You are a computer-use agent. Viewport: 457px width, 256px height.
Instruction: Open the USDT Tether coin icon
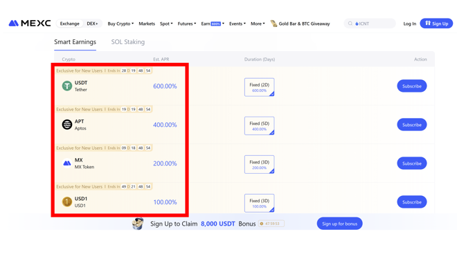(67, 86)
